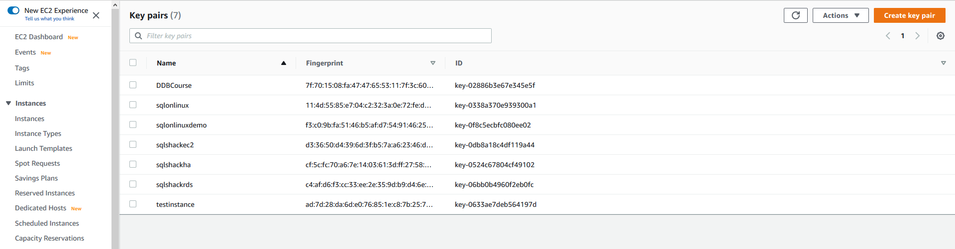Open table preferences gear icon
Screen dimensions: 955x249
[x=941, y=36]
